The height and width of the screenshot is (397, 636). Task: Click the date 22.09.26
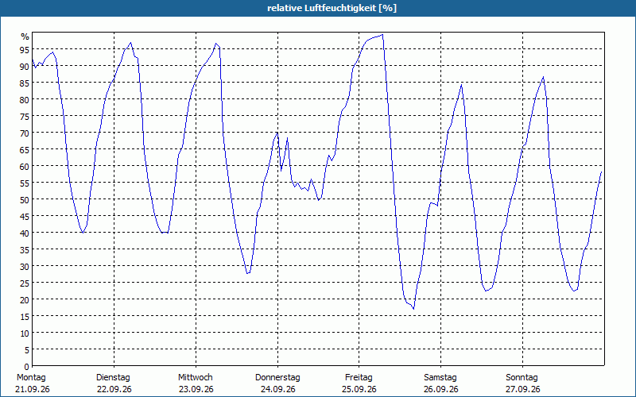(114, 389)
